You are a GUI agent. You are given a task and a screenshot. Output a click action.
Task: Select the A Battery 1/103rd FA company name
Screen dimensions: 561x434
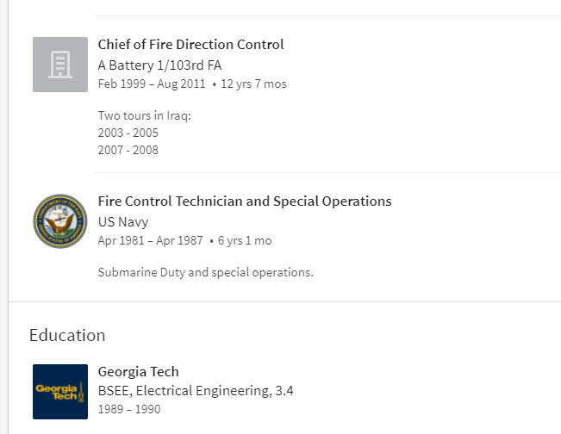pyautogui.click(x=160, y=65)
